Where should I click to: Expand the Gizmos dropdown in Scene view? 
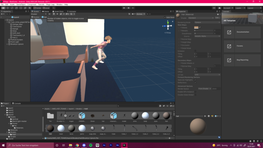tap(140, 14)
